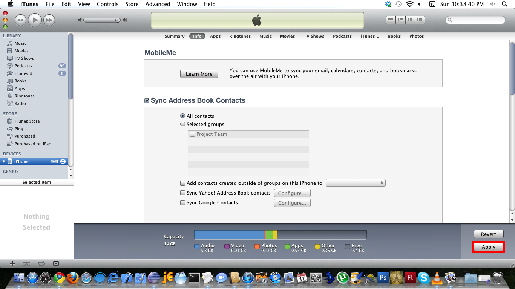Switch to the Apps tab
Image resolution: width=515 pixels, height=289 pixels.
(215, 36)
